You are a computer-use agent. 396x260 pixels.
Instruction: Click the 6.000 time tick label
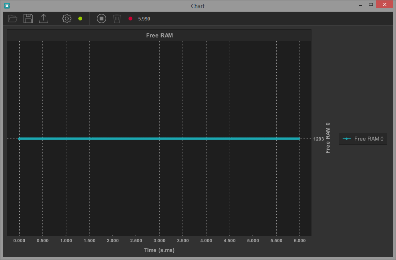(x=300, y=241)
